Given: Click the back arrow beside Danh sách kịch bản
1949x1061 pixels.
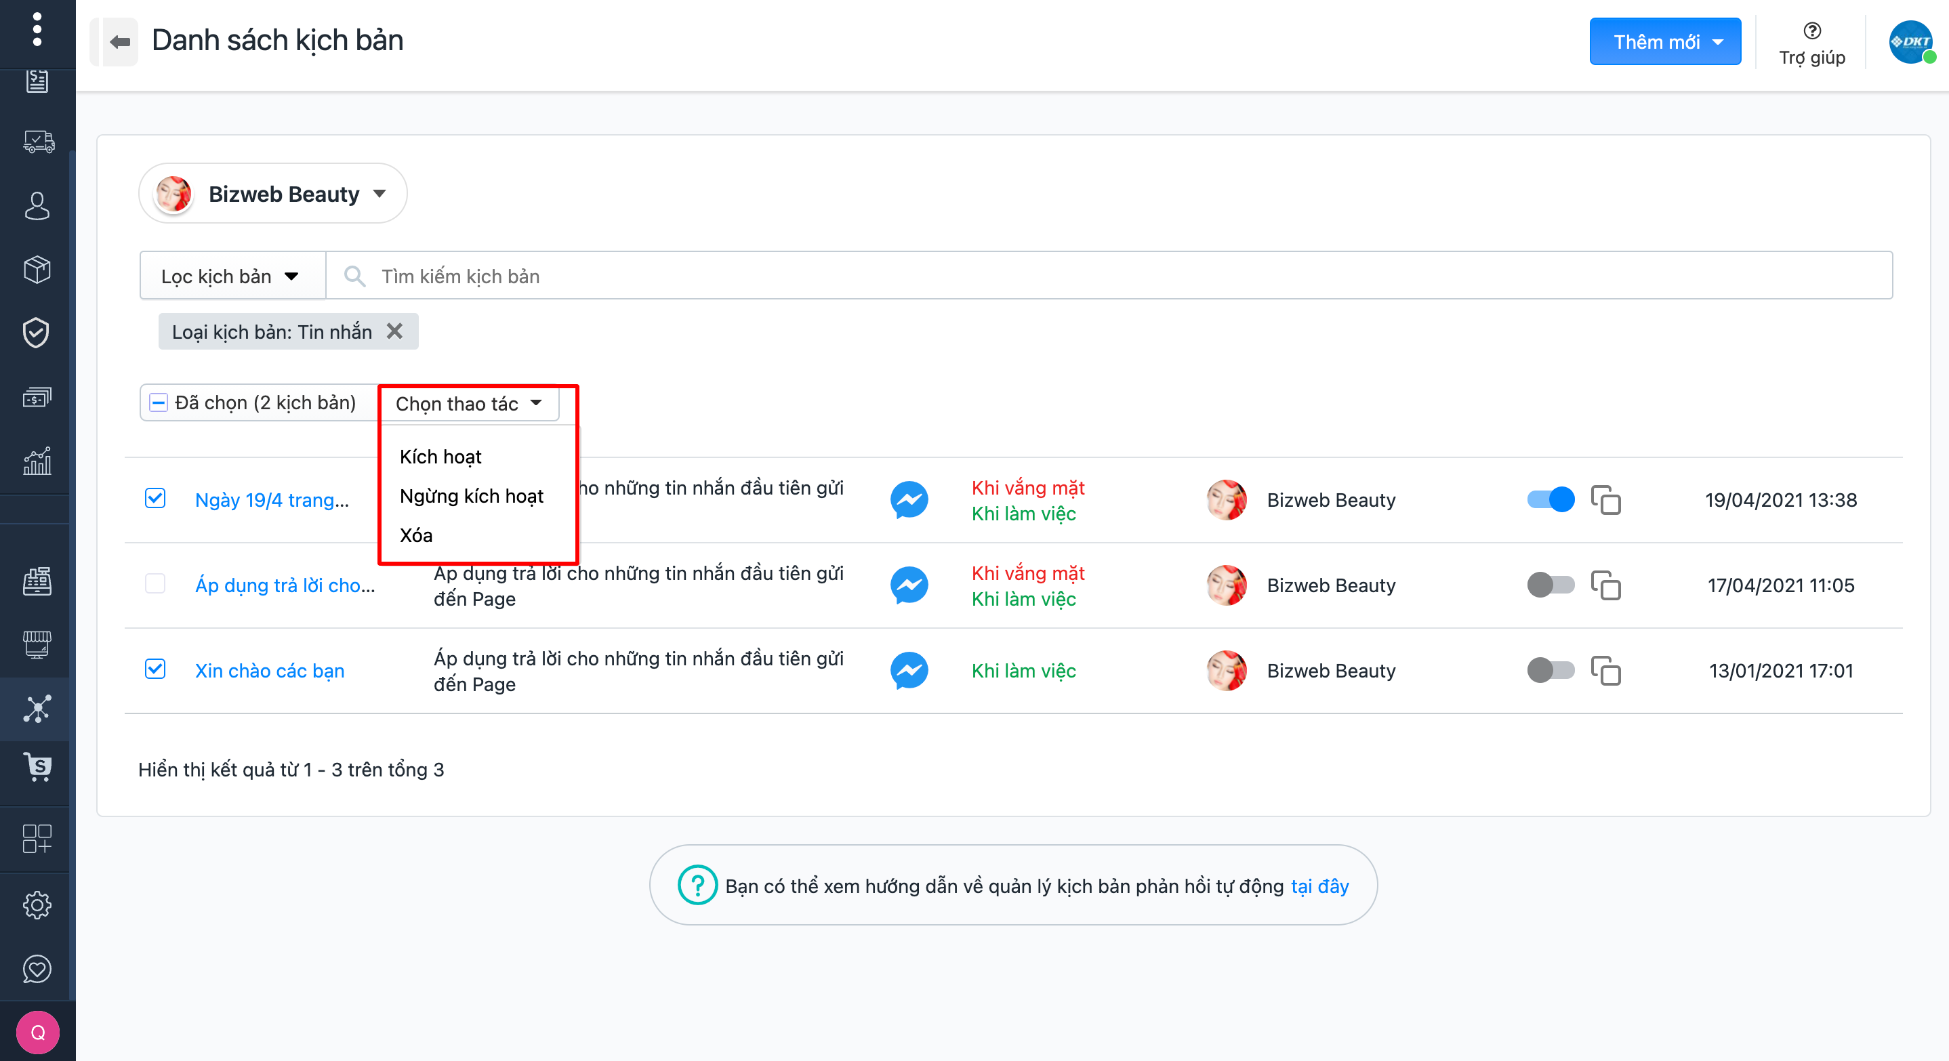Looking at the screenshot, I should pyautogui.click(x=119, y=41).
